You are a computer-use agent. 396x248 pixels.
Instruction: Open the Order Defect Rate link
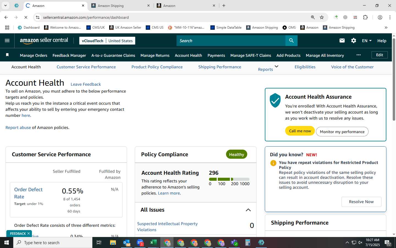tap(28, 193)
